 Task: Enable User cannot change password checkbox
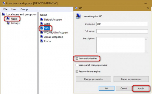pyautogui.click(x=77, y=65)
